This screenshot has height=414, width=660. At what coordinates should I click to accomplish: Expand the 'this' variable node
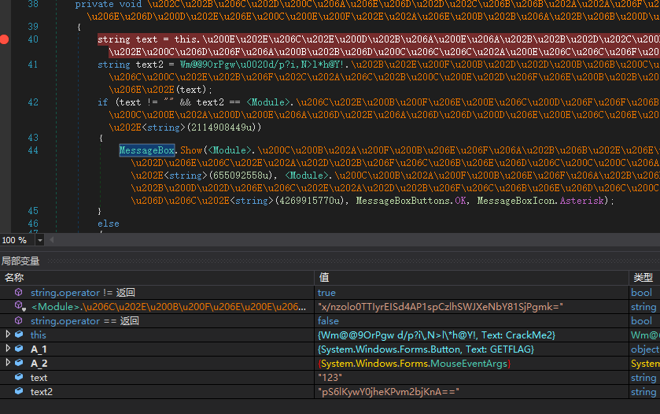coord(9,335)
